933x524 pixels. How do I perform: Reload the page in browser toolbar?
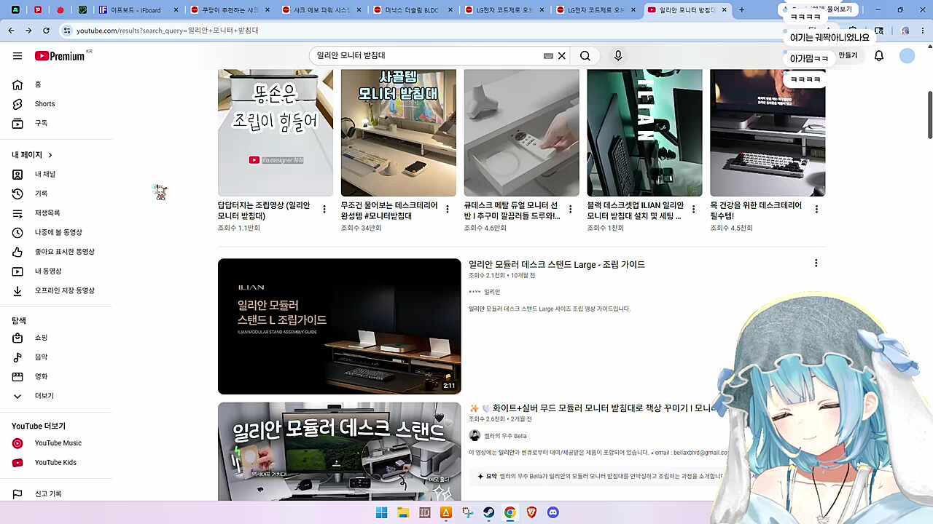click(46, 31)
